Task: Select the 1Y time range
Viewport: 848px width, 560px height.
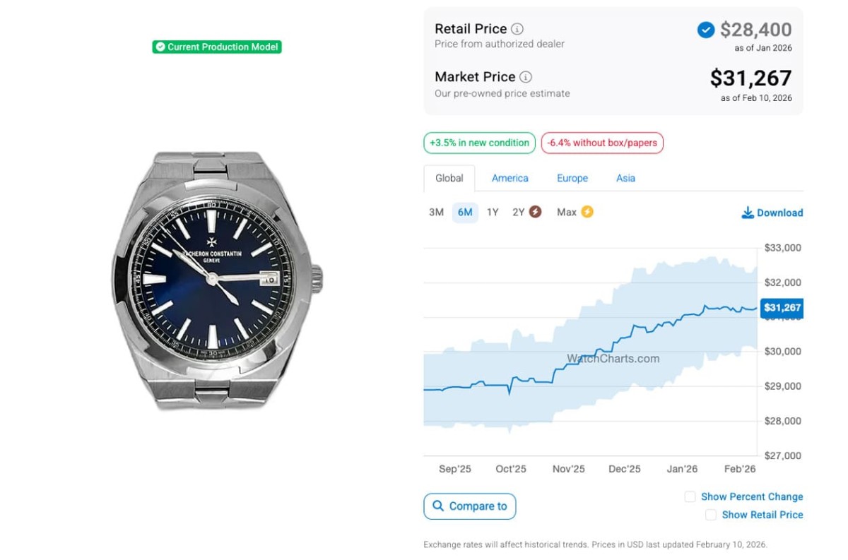Action: [493, 213]
